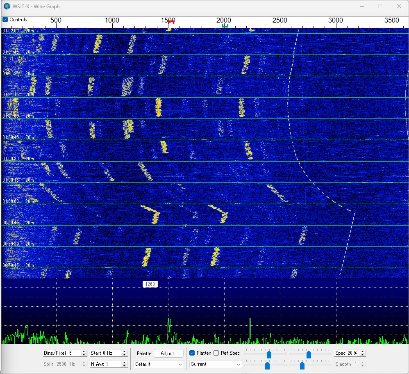Uncheck the Controls checkbox

5,20
